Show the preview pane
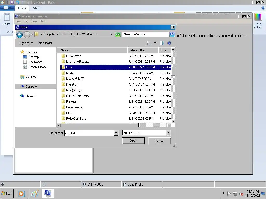266x199 pixels. point(162,43)
